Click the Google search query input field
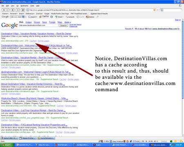This screenshot has width=184, height=147. (38, 25)
